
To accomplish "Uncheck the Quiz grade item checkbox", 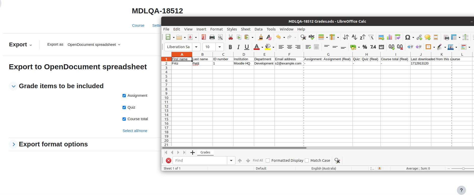I will click(124, 107).
